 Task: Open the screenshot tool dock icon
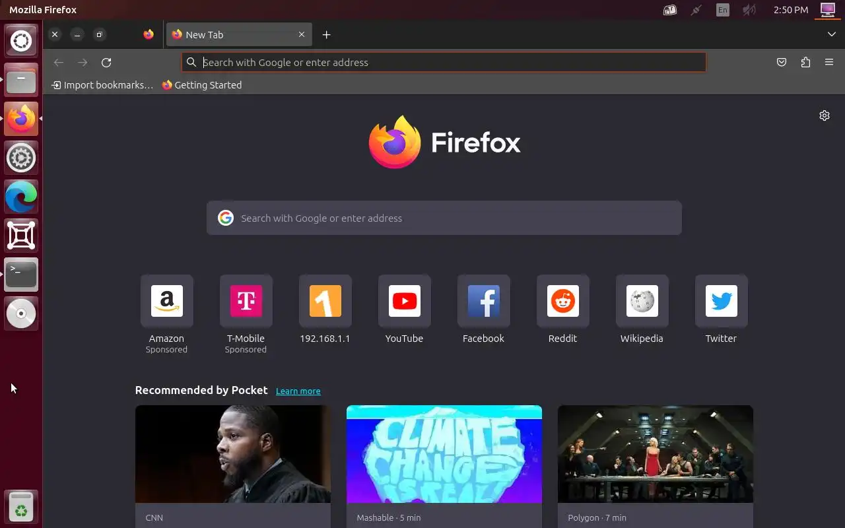coord(21,236)
